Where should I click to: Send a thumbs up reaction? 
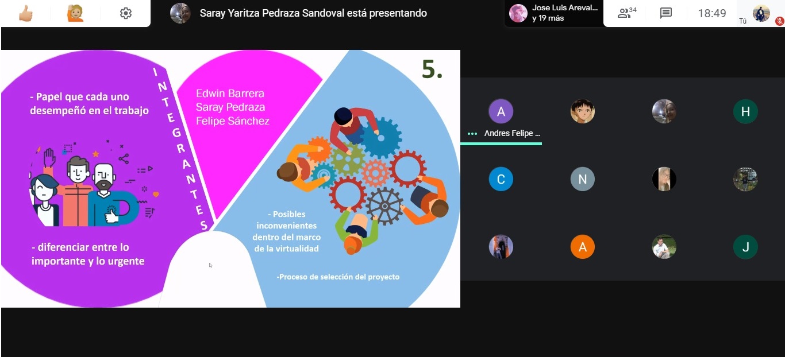[25, 13]
